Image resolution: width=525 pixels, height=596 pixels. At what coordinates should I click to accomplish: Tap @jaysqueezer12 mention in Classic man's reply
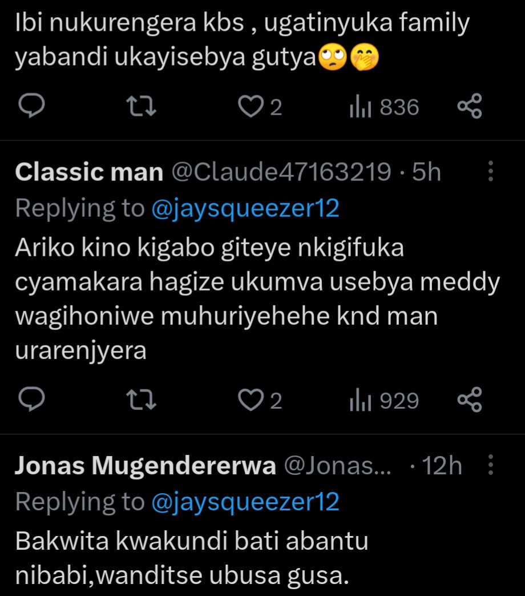coord(245,208)
